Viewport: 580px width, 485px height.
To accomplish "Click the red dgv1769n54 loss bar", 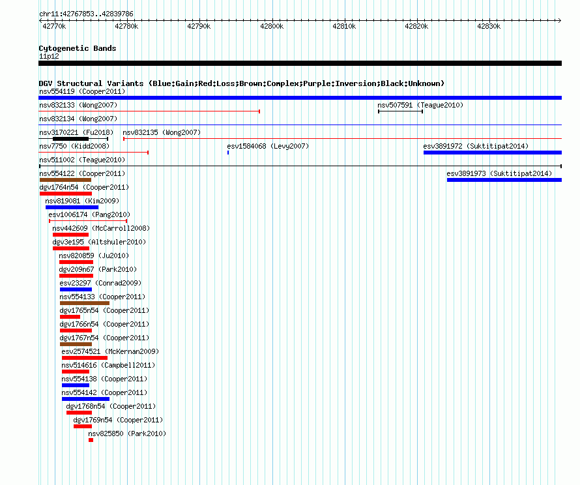I will click(x=83, y=426).
